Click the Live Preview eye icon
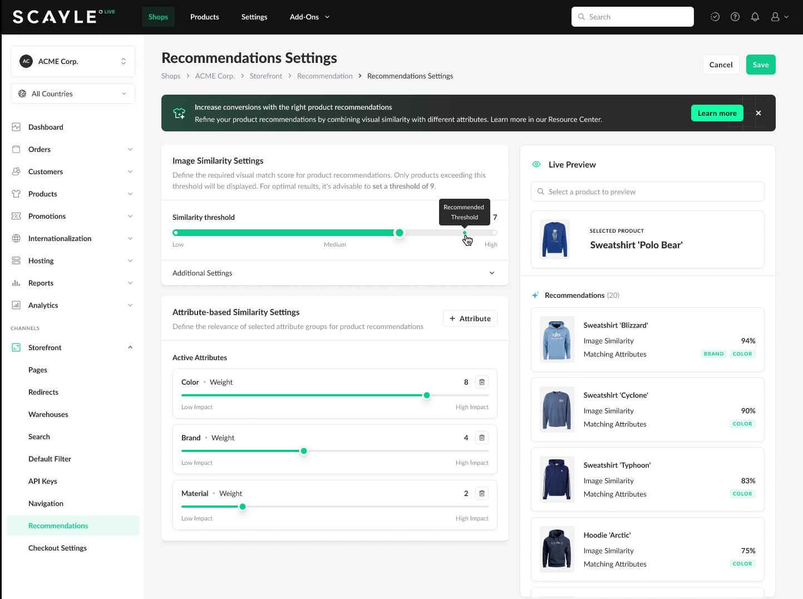Image resolution: width=803 pixels, height=599 pixels. (536, 164)
